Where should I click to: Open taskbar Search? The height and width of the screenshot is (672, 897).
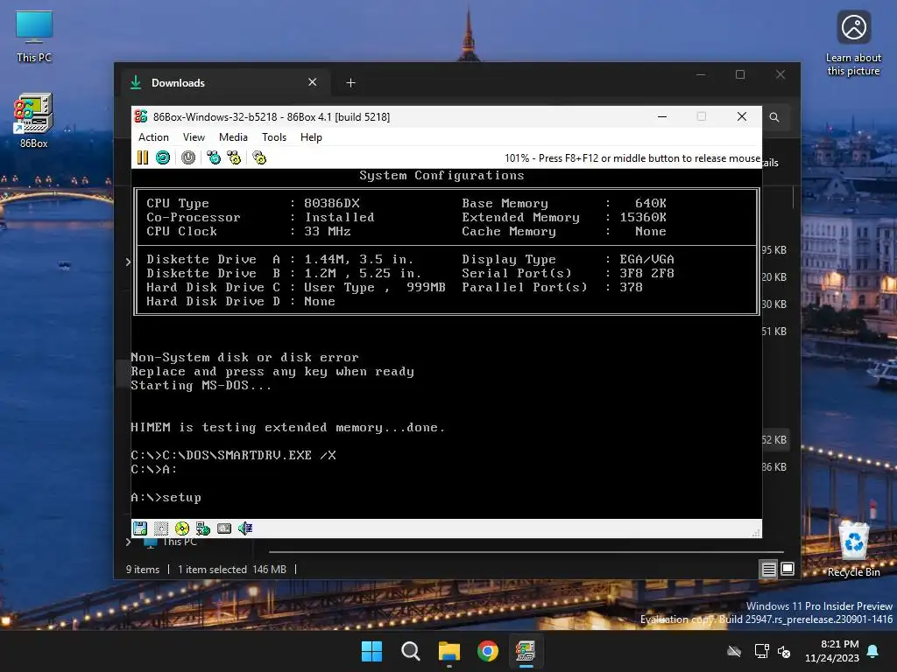tap(410, 651)
